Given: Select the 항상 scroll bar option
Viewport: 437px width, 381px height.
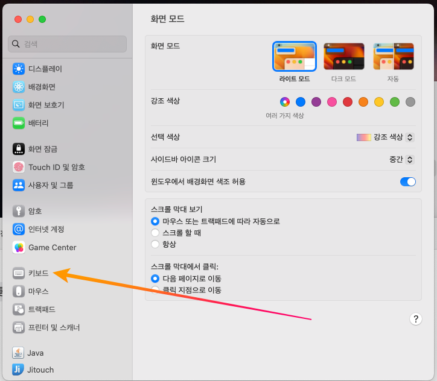Looking at the screenshot, I should click(155, 244).
